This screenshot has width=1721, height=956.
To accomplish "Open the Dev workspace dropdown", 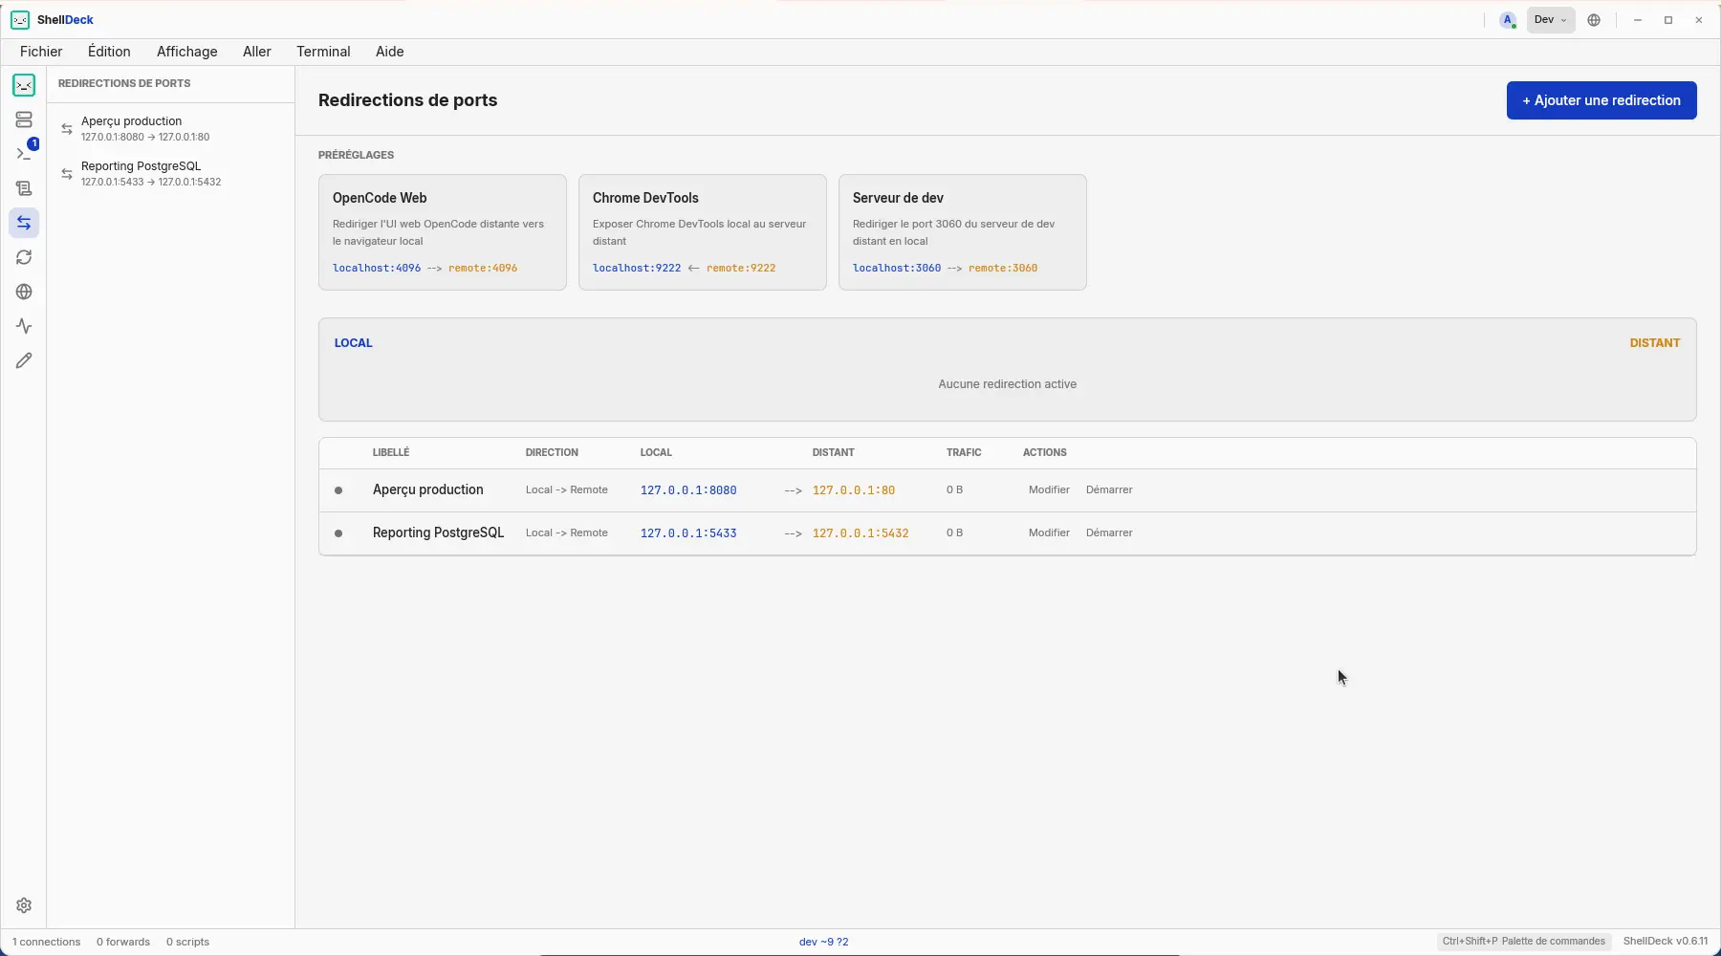I will (1551, 20).
